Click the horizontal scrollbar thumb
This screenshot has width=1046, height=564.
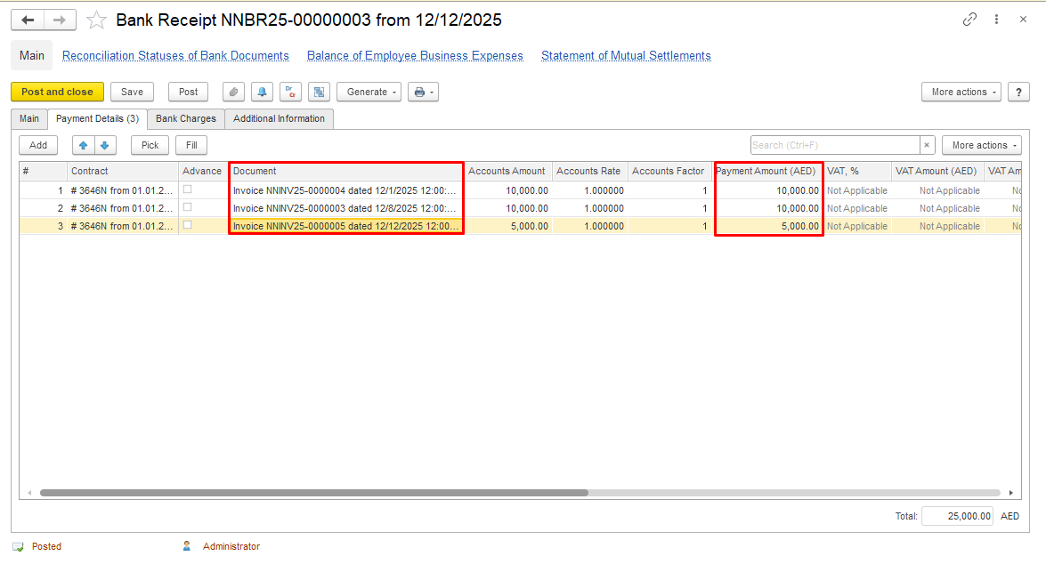(314, 493)
